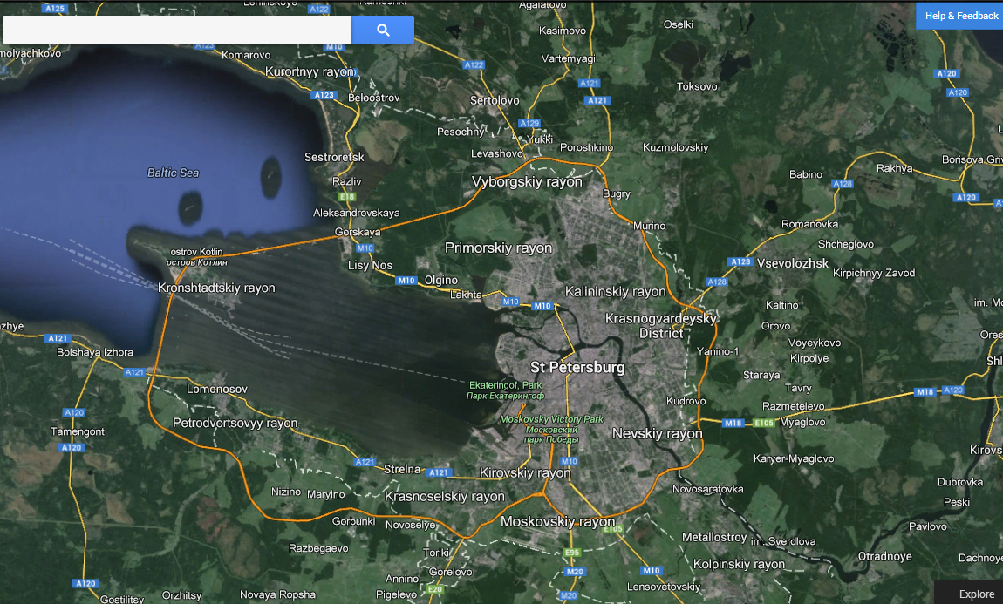The height and width of the screenshot is (604, 1003).
Task: Open Help & Feedback
Action: (960, 16)
